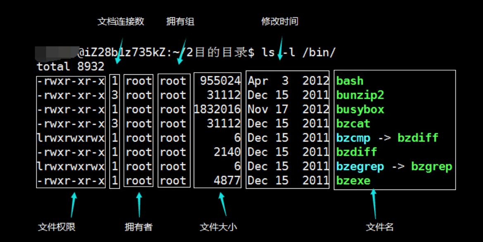Click the 'busybox' file name
The image size is (483, 242).
click(360, 109)
